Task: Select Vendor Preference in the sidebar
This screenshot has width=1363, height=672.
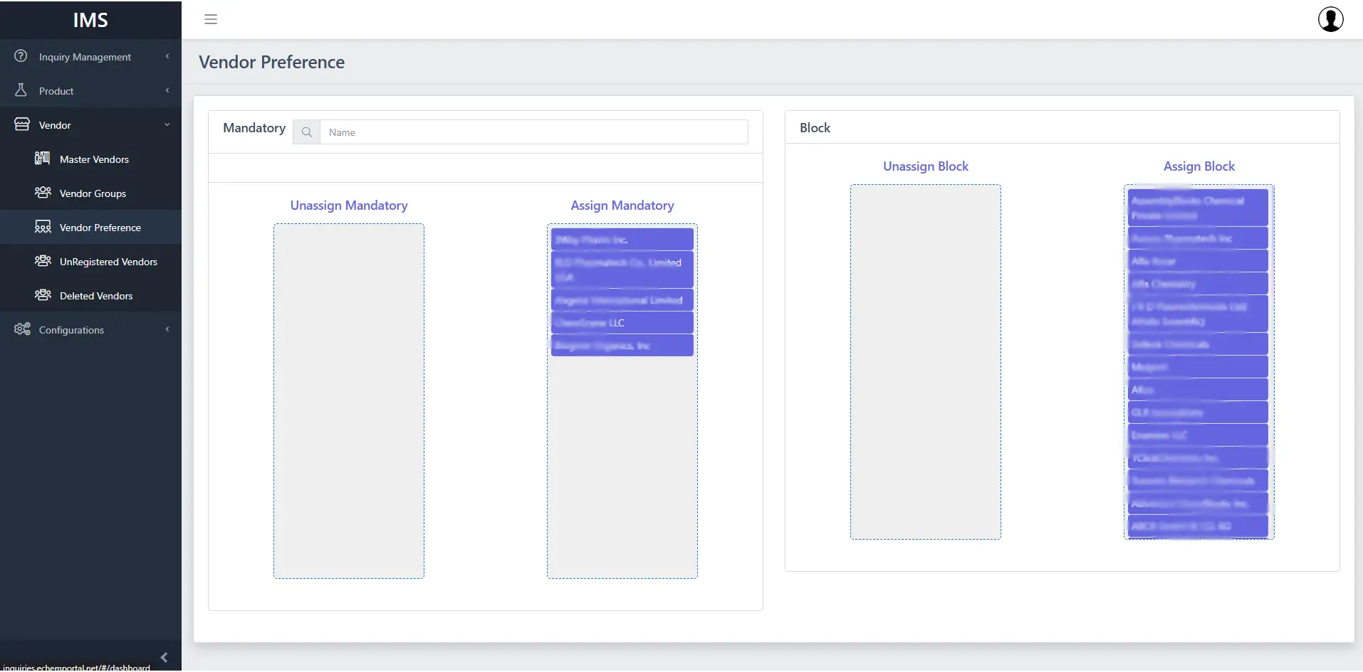Action: pos(100,228)
